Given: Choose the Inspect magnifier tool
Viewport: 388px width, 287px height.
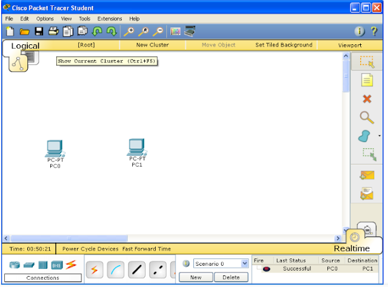Looking at the screenshot, I should 367,118.
